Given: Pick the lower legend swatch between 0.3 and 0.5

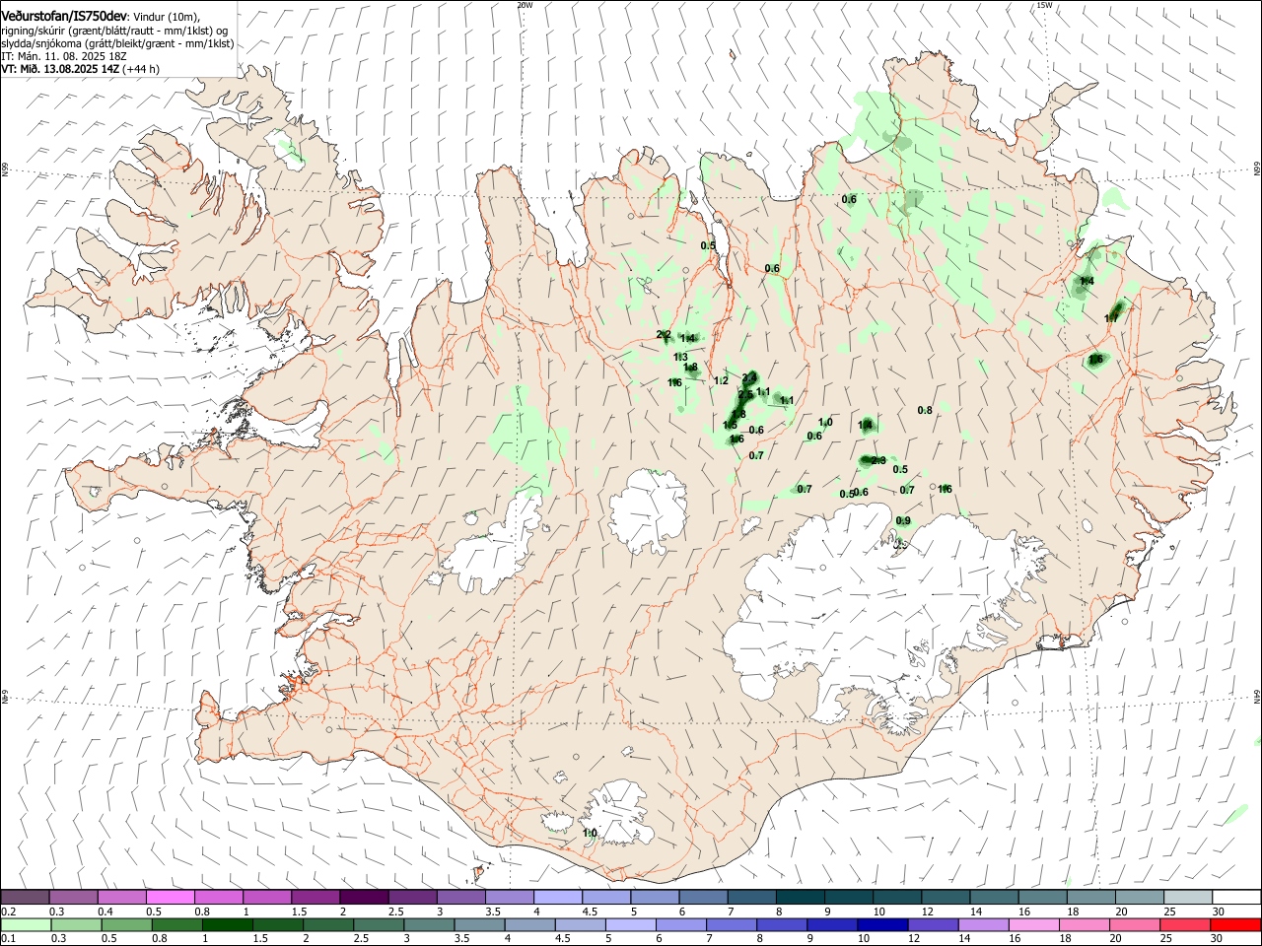Looking at the screenshot, I should click(x=78, y=924).
